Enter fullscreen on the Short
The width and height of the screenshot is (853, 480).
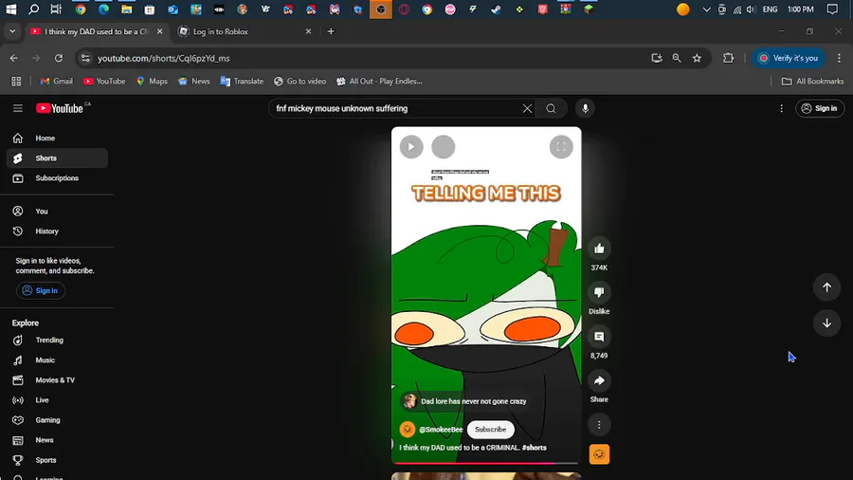point(561,147)
